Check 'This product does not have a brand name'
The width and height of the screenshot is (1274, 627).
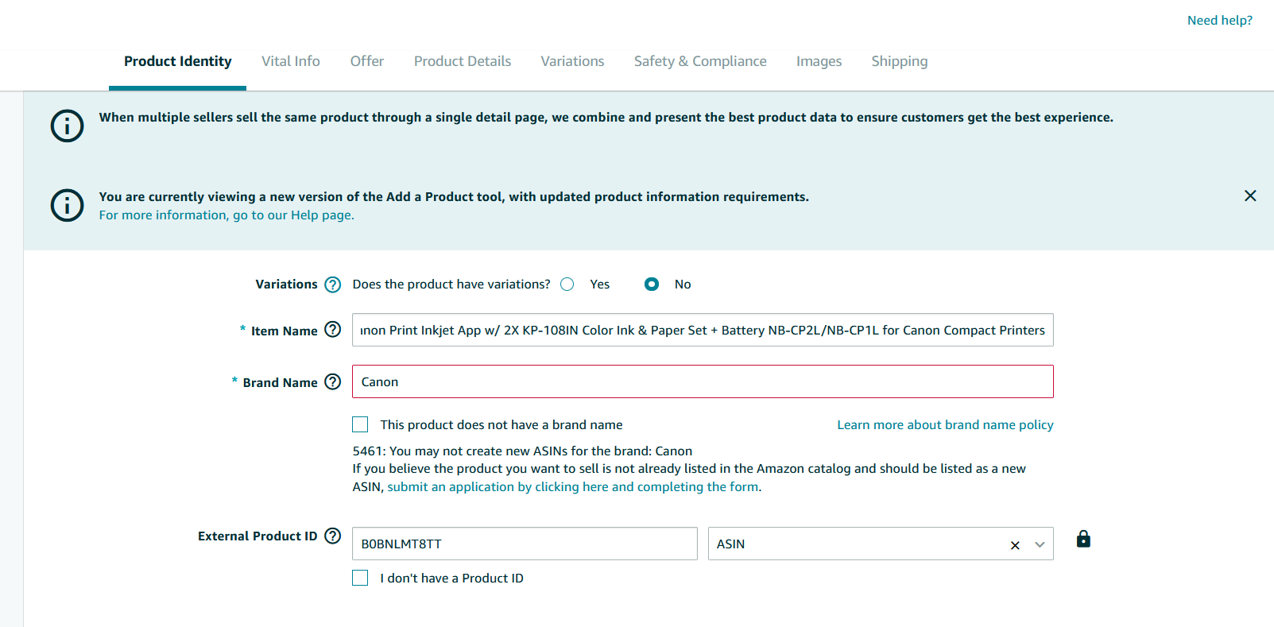point(360,424)
